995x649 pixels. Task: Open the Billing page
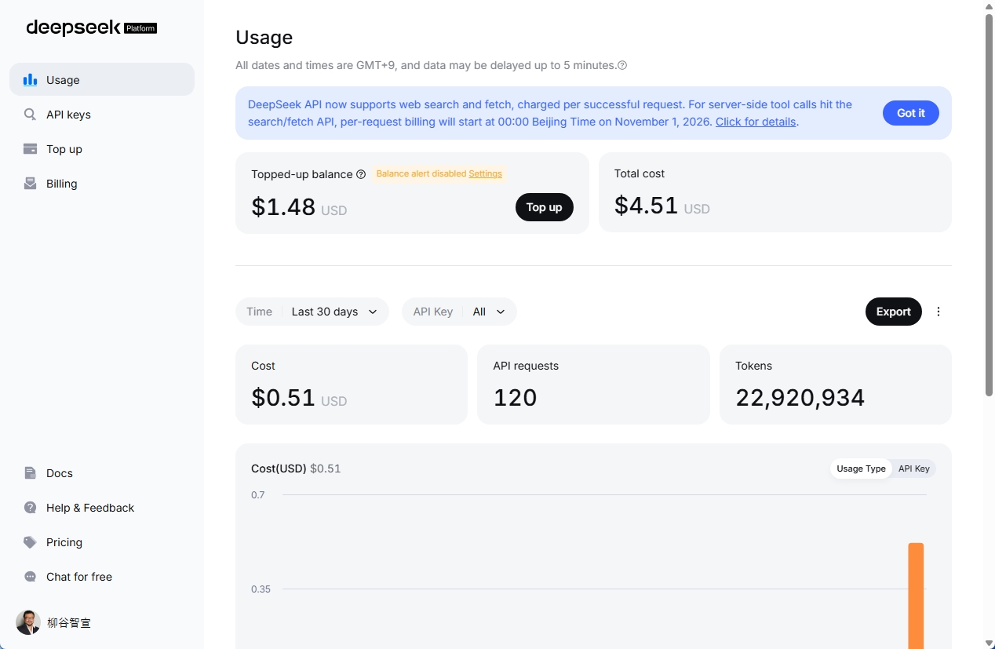point(102,184)
